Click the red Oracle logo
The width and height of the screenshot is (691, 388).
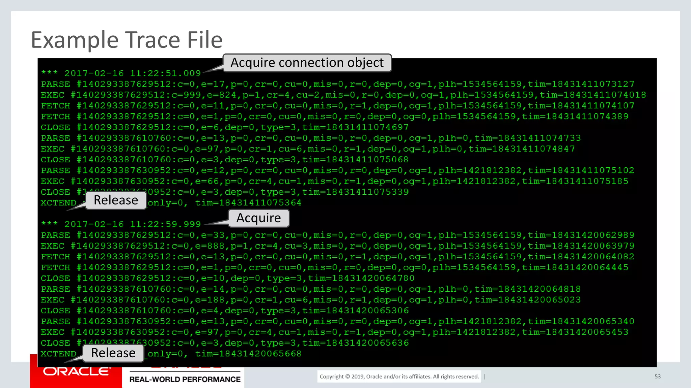click(76, 371)
